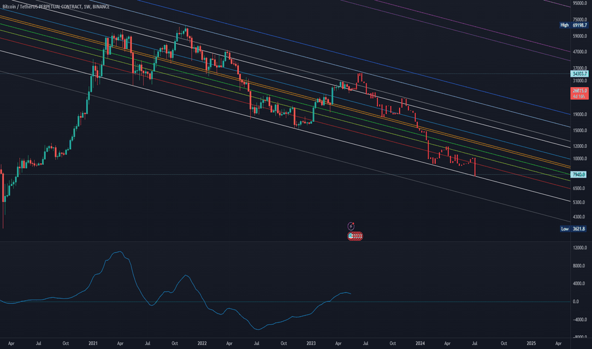Click the 95000.0 price axis label
The width and height of the screenshot is (592, 349).
(579, 3)
